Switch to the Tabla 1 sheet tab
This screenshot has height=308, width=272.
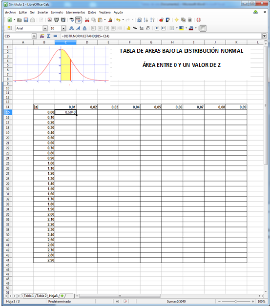click(29, 296)
